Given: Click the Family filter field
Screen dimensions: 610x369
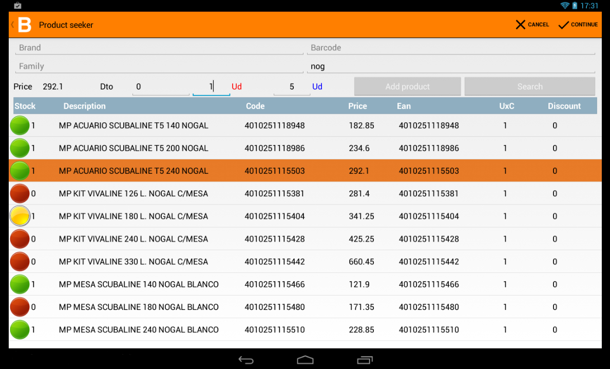Looking at the screenshot, I should [x=159, y=67].
